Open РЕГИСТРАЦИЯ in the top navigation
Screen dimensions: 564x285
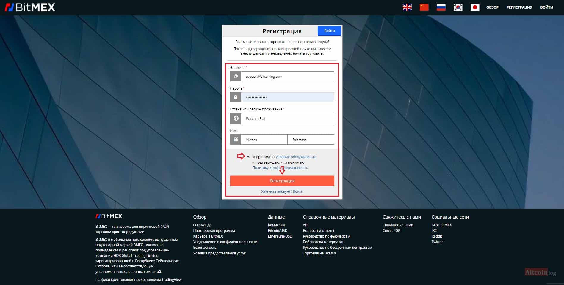tap(519, 7)
